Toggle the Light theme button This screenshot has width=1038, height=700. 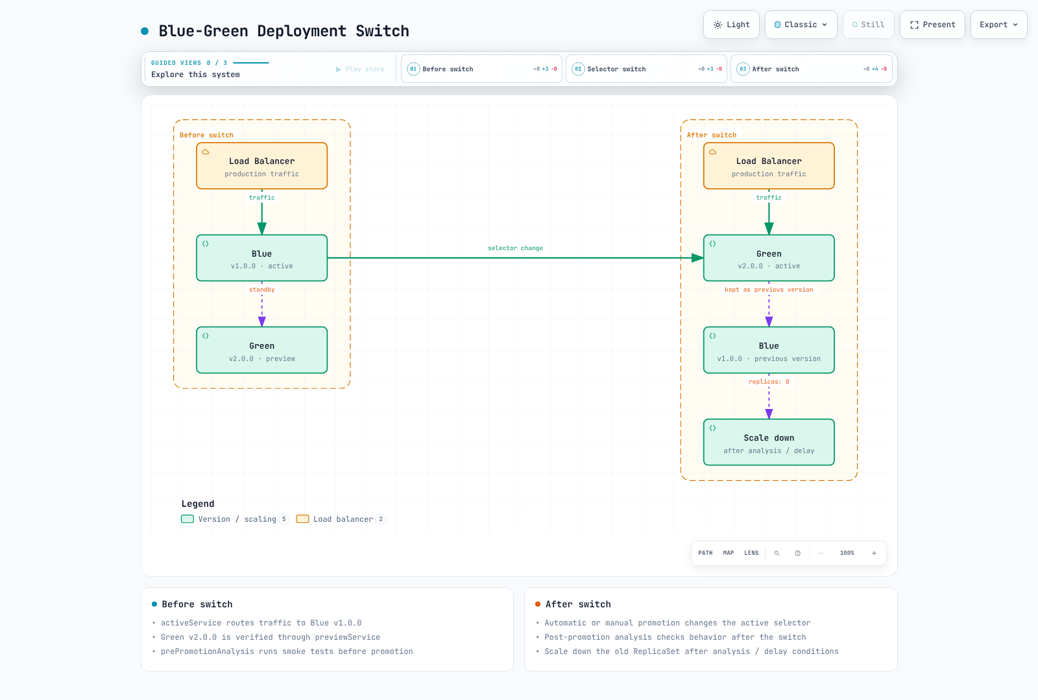click(732, 25)
